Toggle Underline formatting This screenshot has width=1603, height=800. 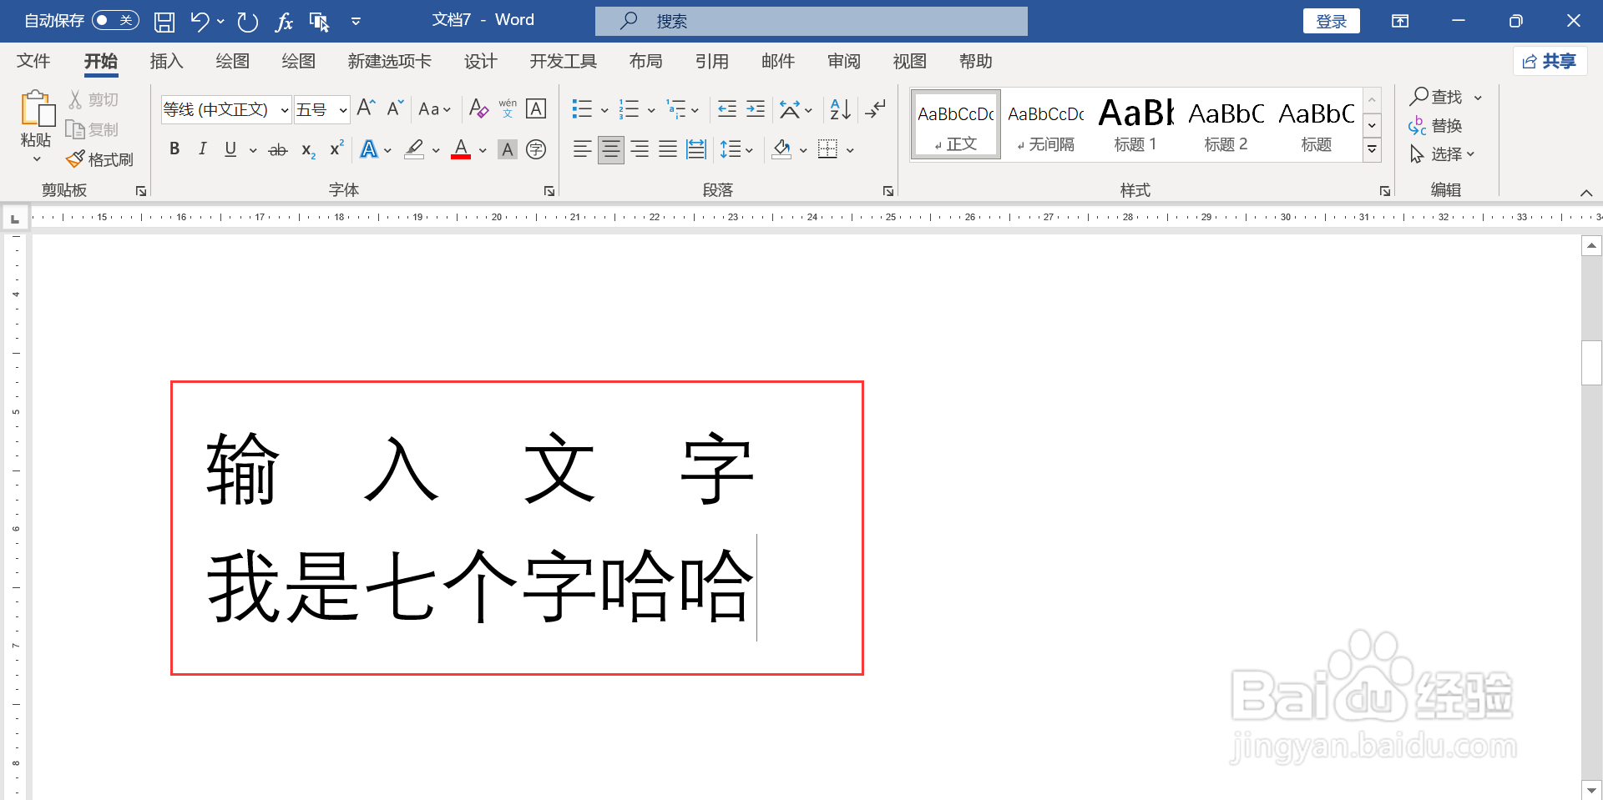pyautogui.click(x=230, y=149)
